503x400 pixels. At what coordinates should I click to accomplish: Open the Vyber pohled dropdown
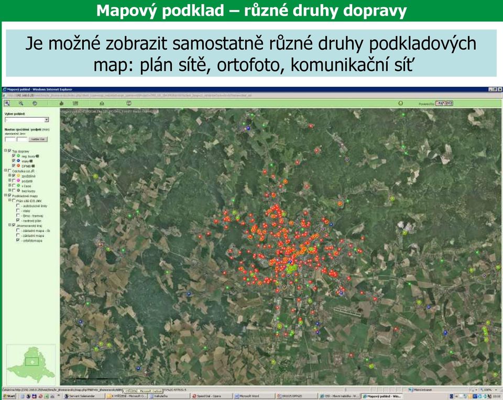tap(27, 119)
